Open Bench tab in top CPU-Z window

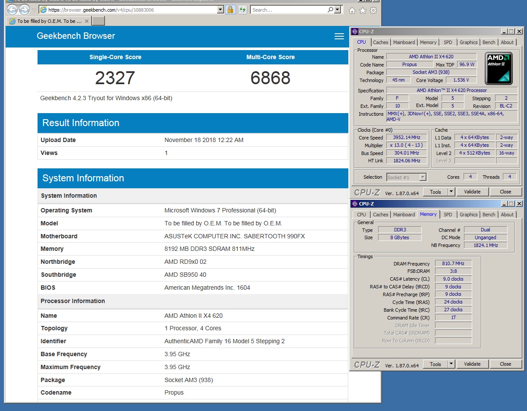[x=489, y=42]
